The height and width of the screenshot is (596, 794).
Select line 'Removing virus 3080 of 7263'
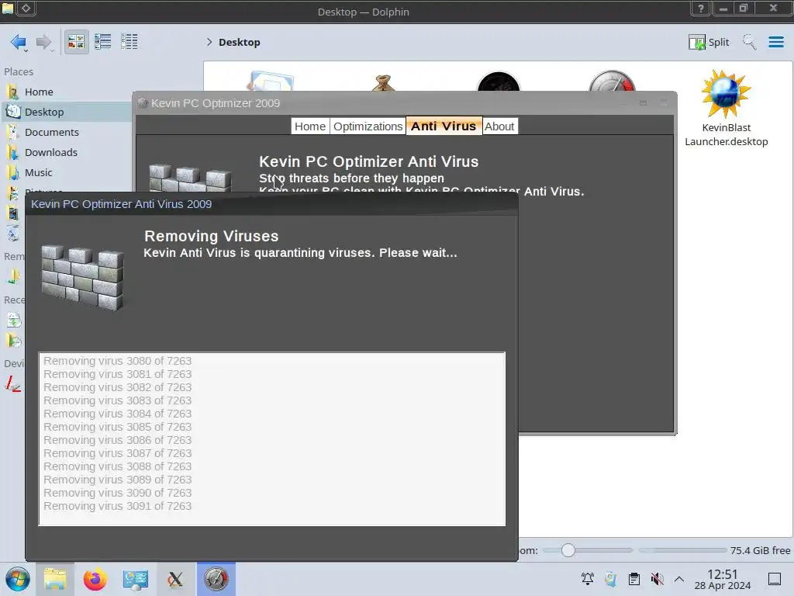point(118,361)
